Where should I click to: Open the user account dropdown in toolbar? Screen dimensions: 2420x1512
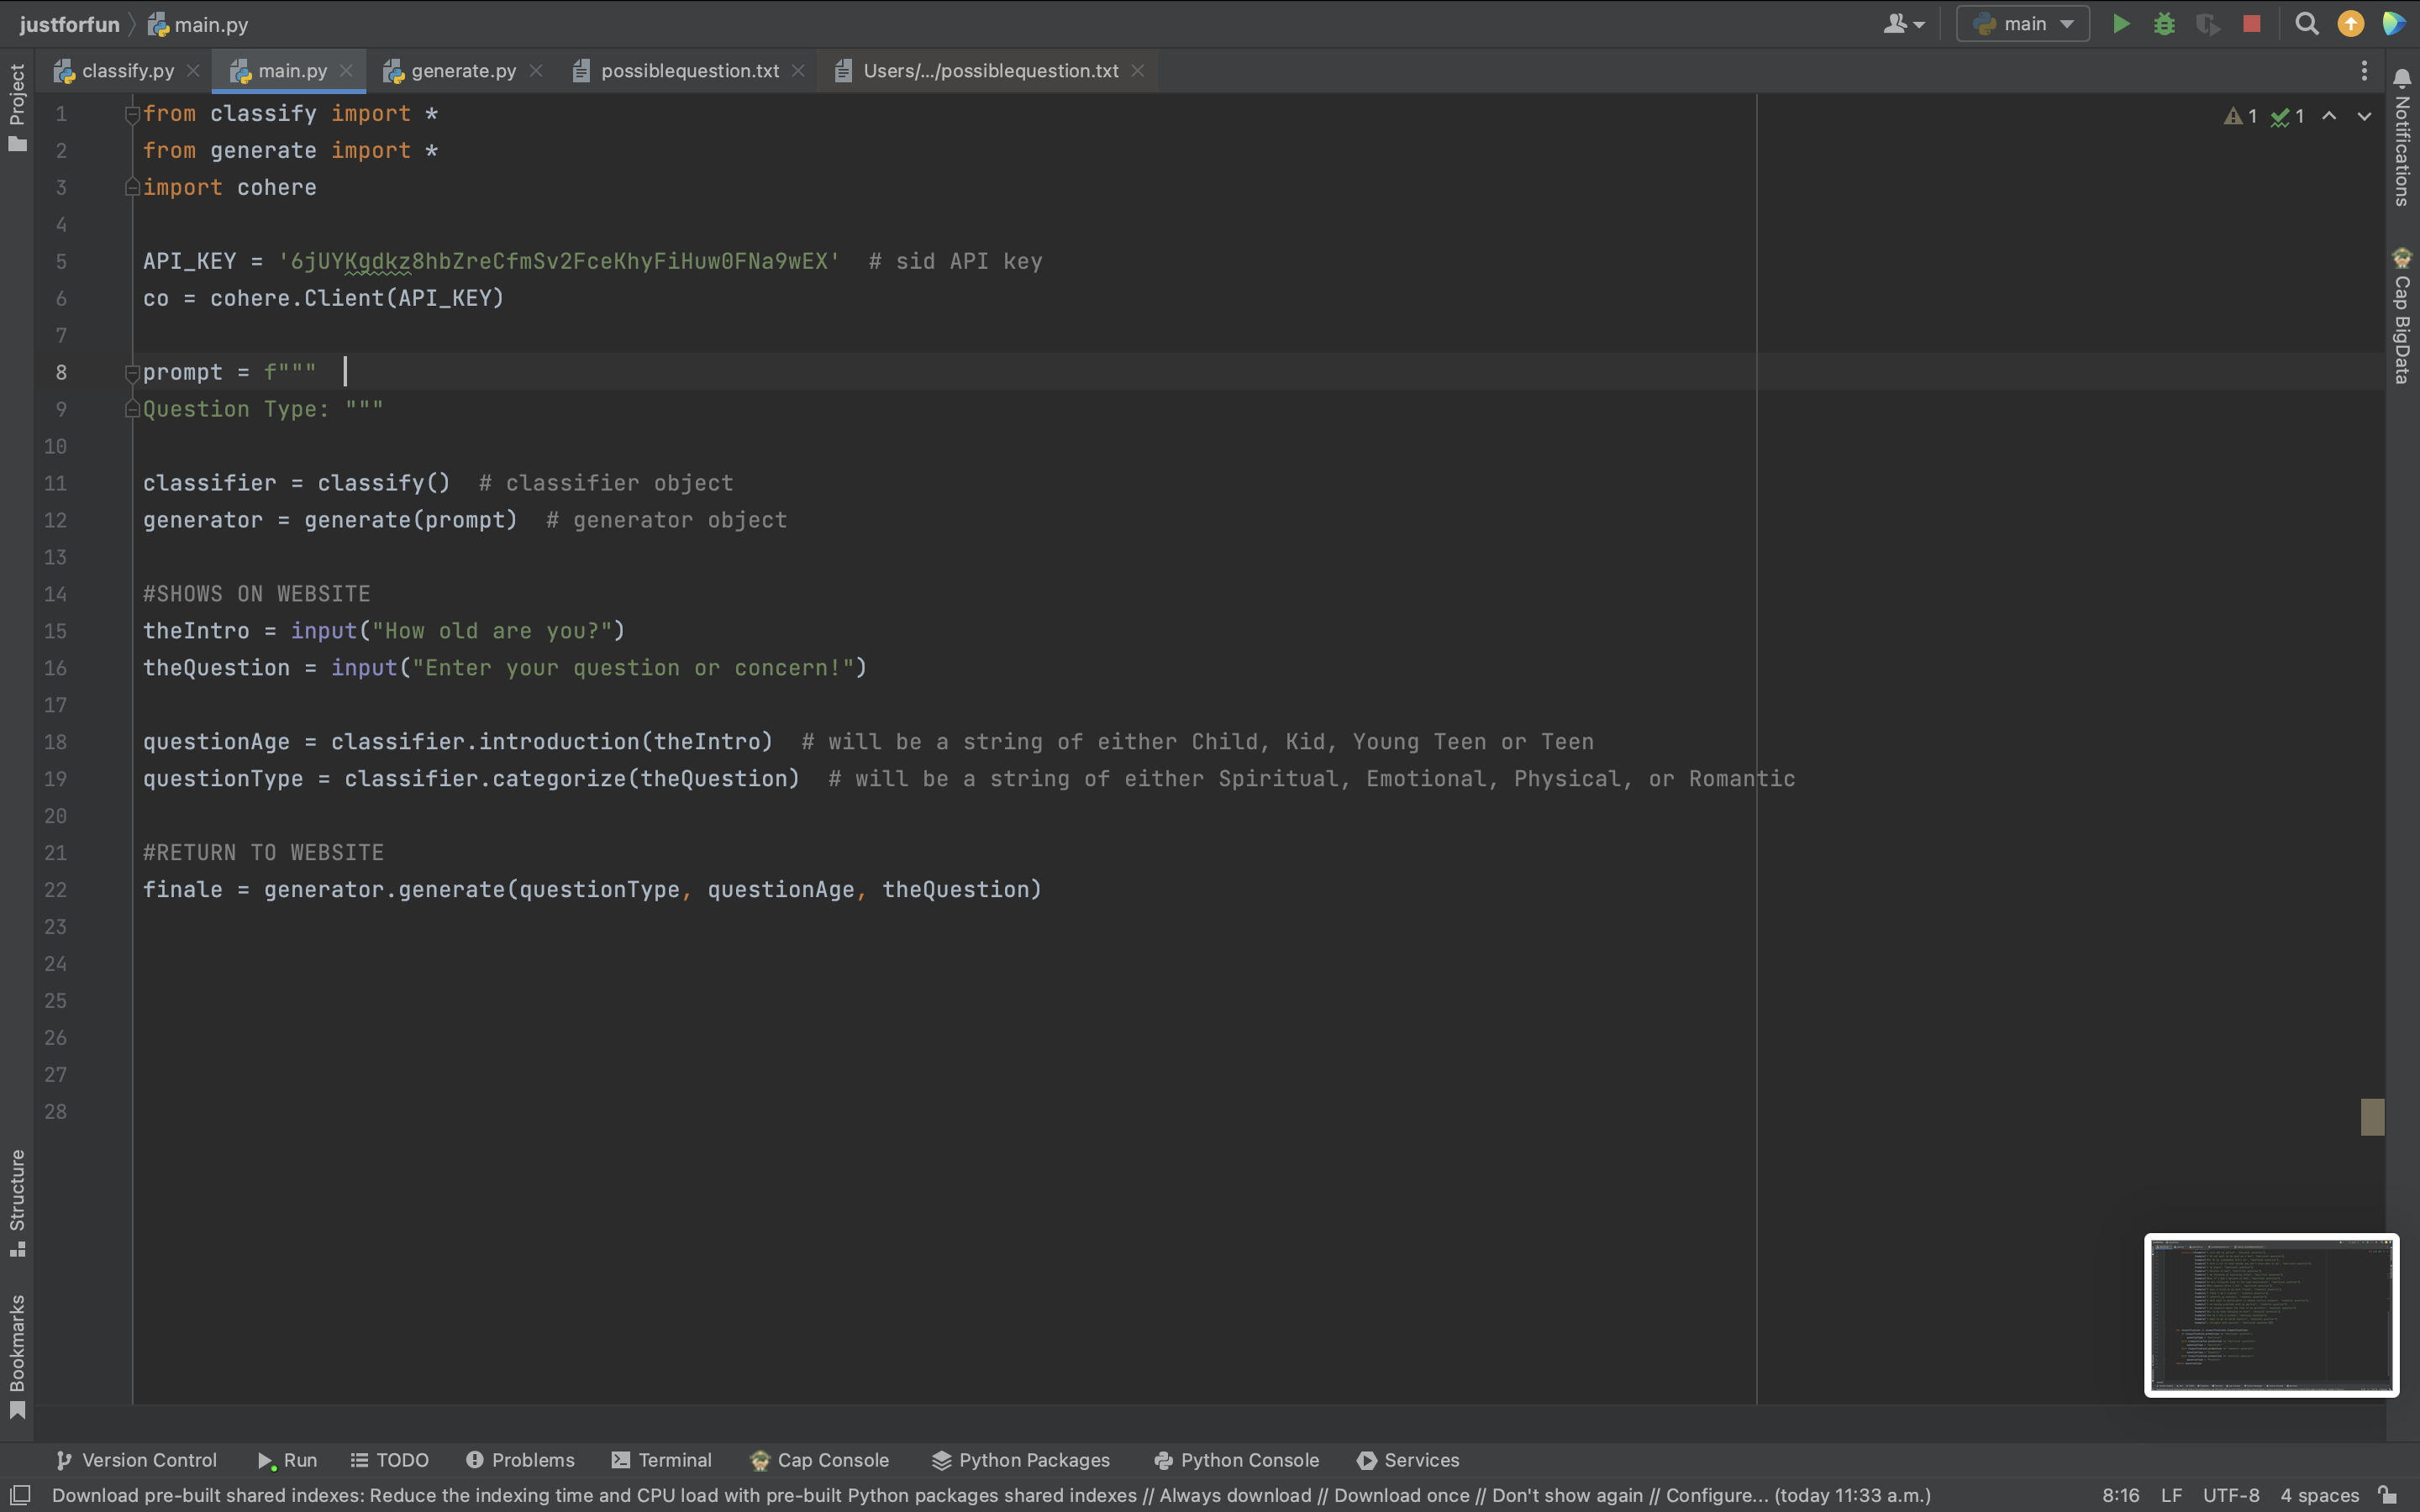pyautogui.click(x=1903, y=24)
